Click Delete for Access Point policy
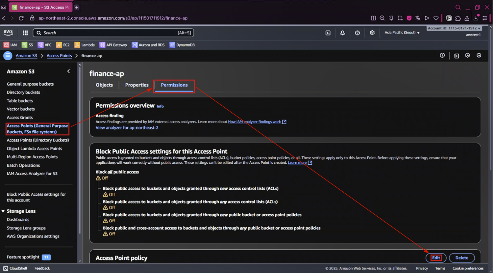The image size is (493, 273). (x=462, y=258)
